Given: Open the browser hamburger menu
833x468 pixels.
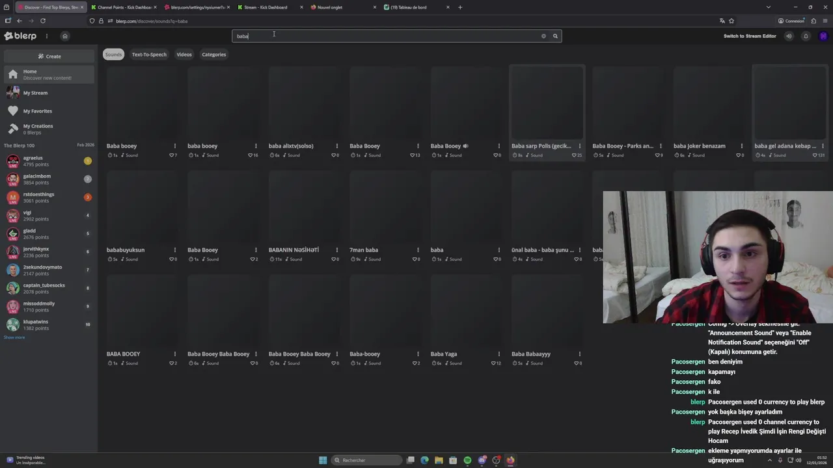Looking at the screenshot, I should pos(825,21).
